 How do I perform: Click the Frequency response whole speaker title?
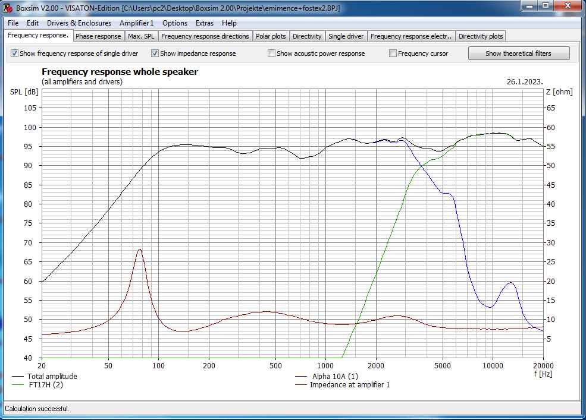tap(120, 72)
